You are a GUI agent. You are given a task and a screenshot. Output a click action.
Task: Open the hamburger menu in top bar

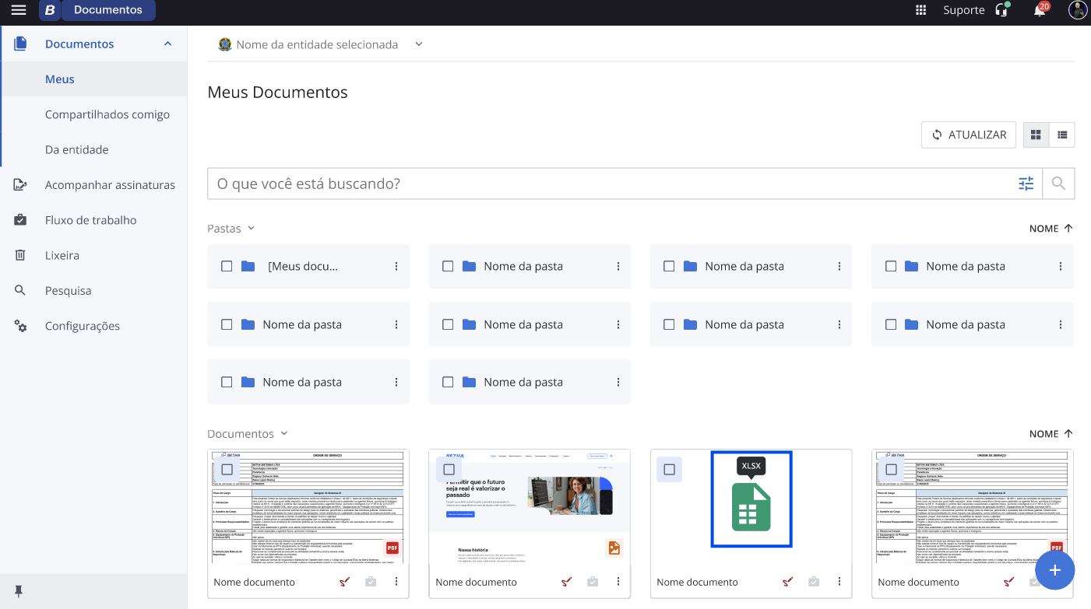tap(19, 10)
